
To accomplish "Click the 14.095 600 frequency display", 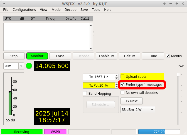I will tap(52, 66).
